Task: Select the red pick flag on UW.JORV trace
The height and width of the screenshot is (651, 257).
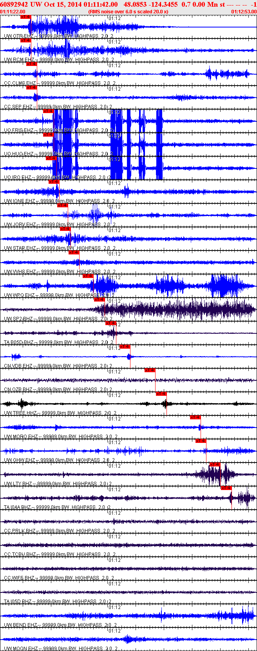Action: (x=63, y=205)
